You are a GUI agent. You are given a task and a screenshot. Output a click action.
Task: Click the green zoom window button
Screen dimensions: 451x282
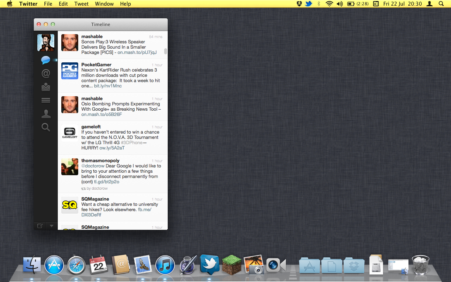(x=53, y=24)
